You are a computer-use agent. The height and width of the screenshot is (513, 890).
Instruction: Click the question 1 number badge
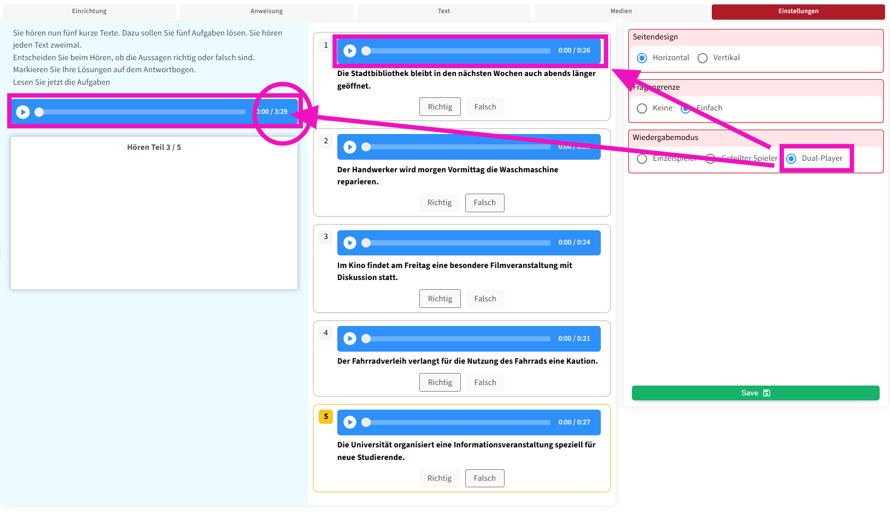coord(326,45)
